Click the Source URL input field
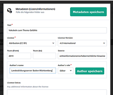 (82, 56)
